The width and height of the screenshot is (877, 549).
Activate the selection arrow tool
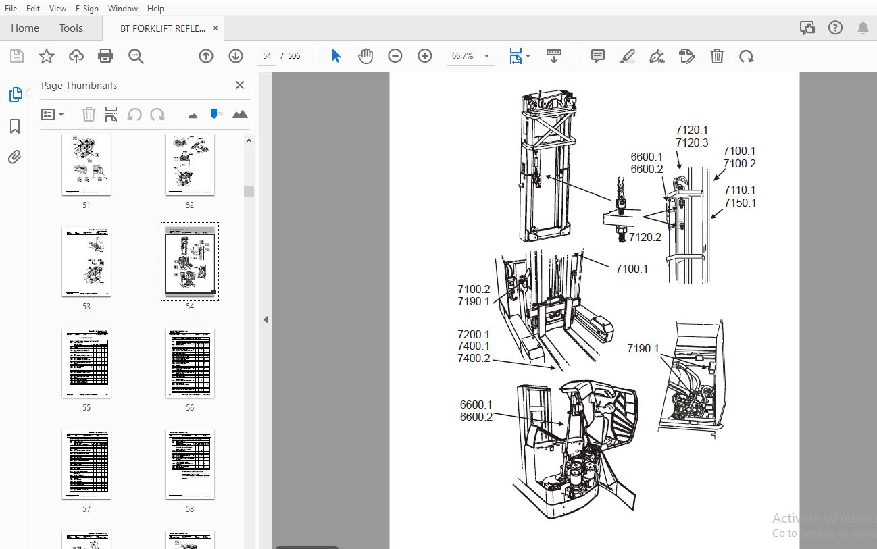pyautogui.click(x=336, y=56)
